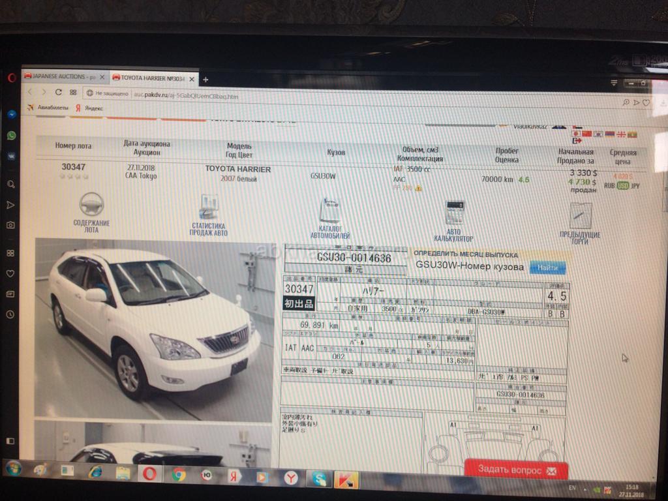Open the Каталог автомобилей icon
Image resolution: width=668 pixels, height=501 pixels.
329,211
